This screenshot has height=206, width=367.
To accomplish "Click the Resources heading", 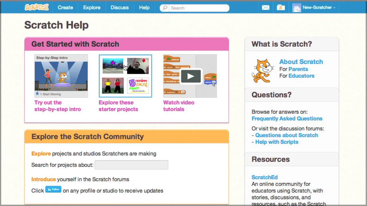I will [271, 159].
